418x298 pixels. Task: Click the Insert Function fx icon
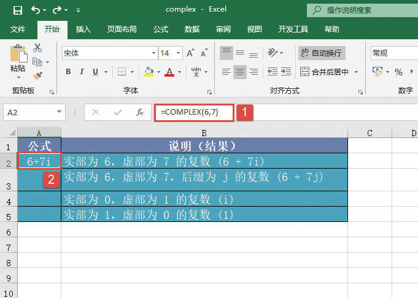tap(140, 112)
